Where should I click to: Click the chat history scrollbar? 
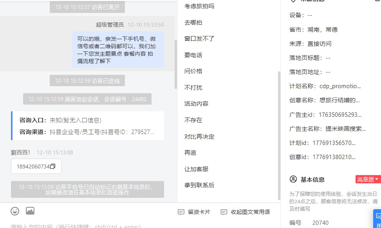(176, 64)
